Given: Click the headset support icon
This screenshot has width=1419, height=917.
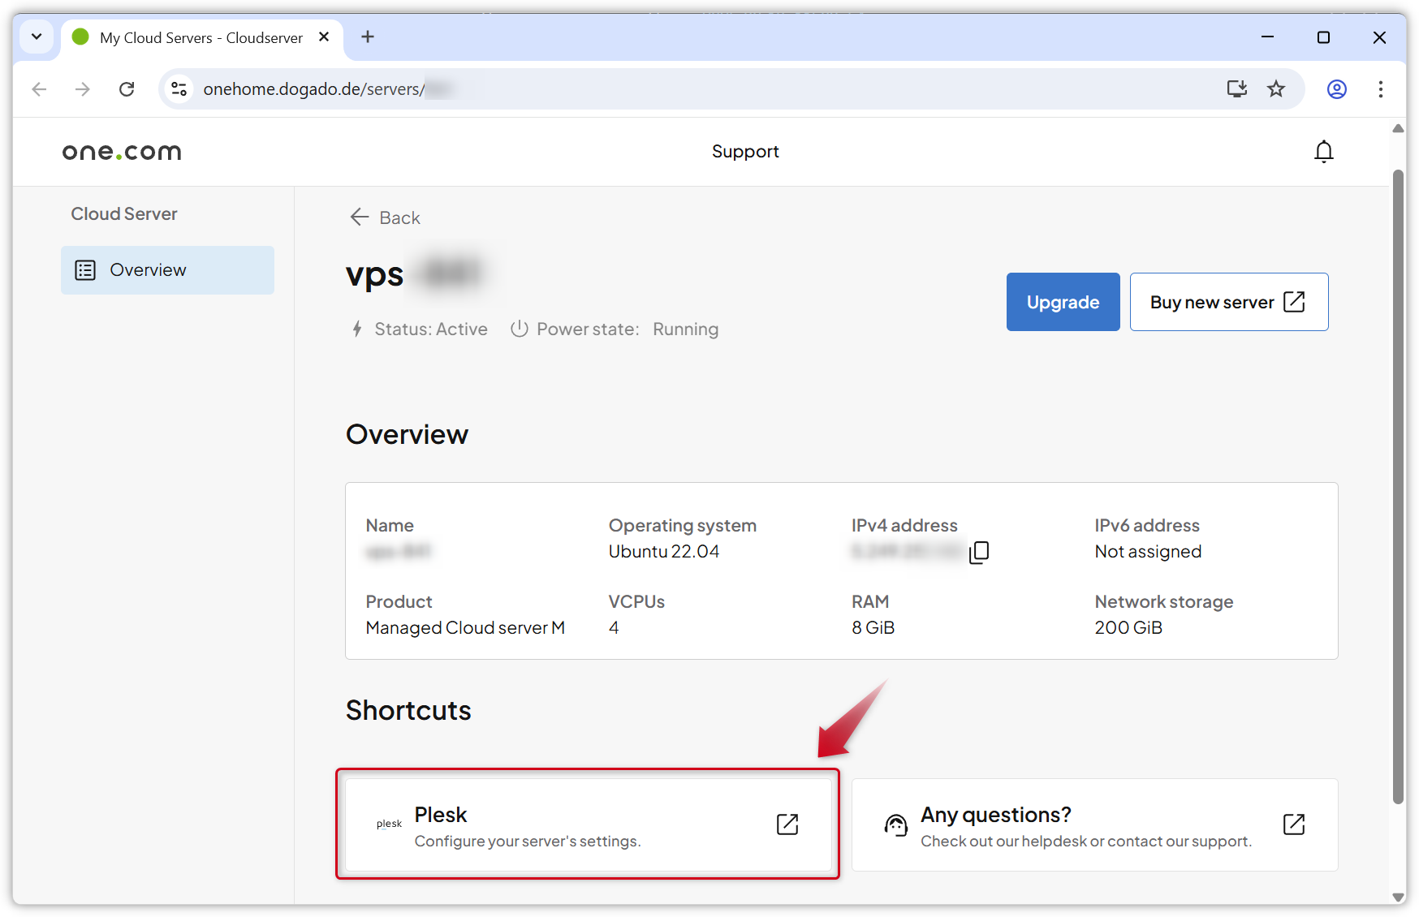Looking at the screenshot, I should tap(896, 824).
